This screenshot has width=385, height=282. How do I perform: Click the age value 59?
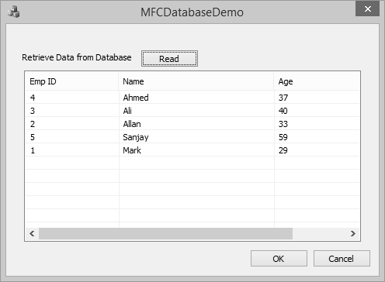tap(283, 137)
